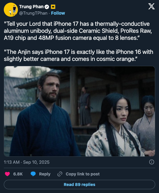Click the chain link icon
Image resolution: width=159 pixels, height=193 pixels.
pyautogui.click(x=60, y=174)
